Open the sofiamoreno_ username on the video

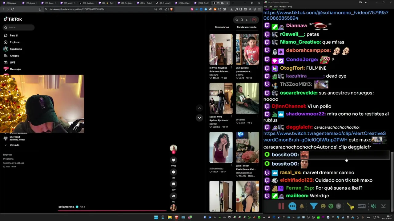tap(66, 207)
